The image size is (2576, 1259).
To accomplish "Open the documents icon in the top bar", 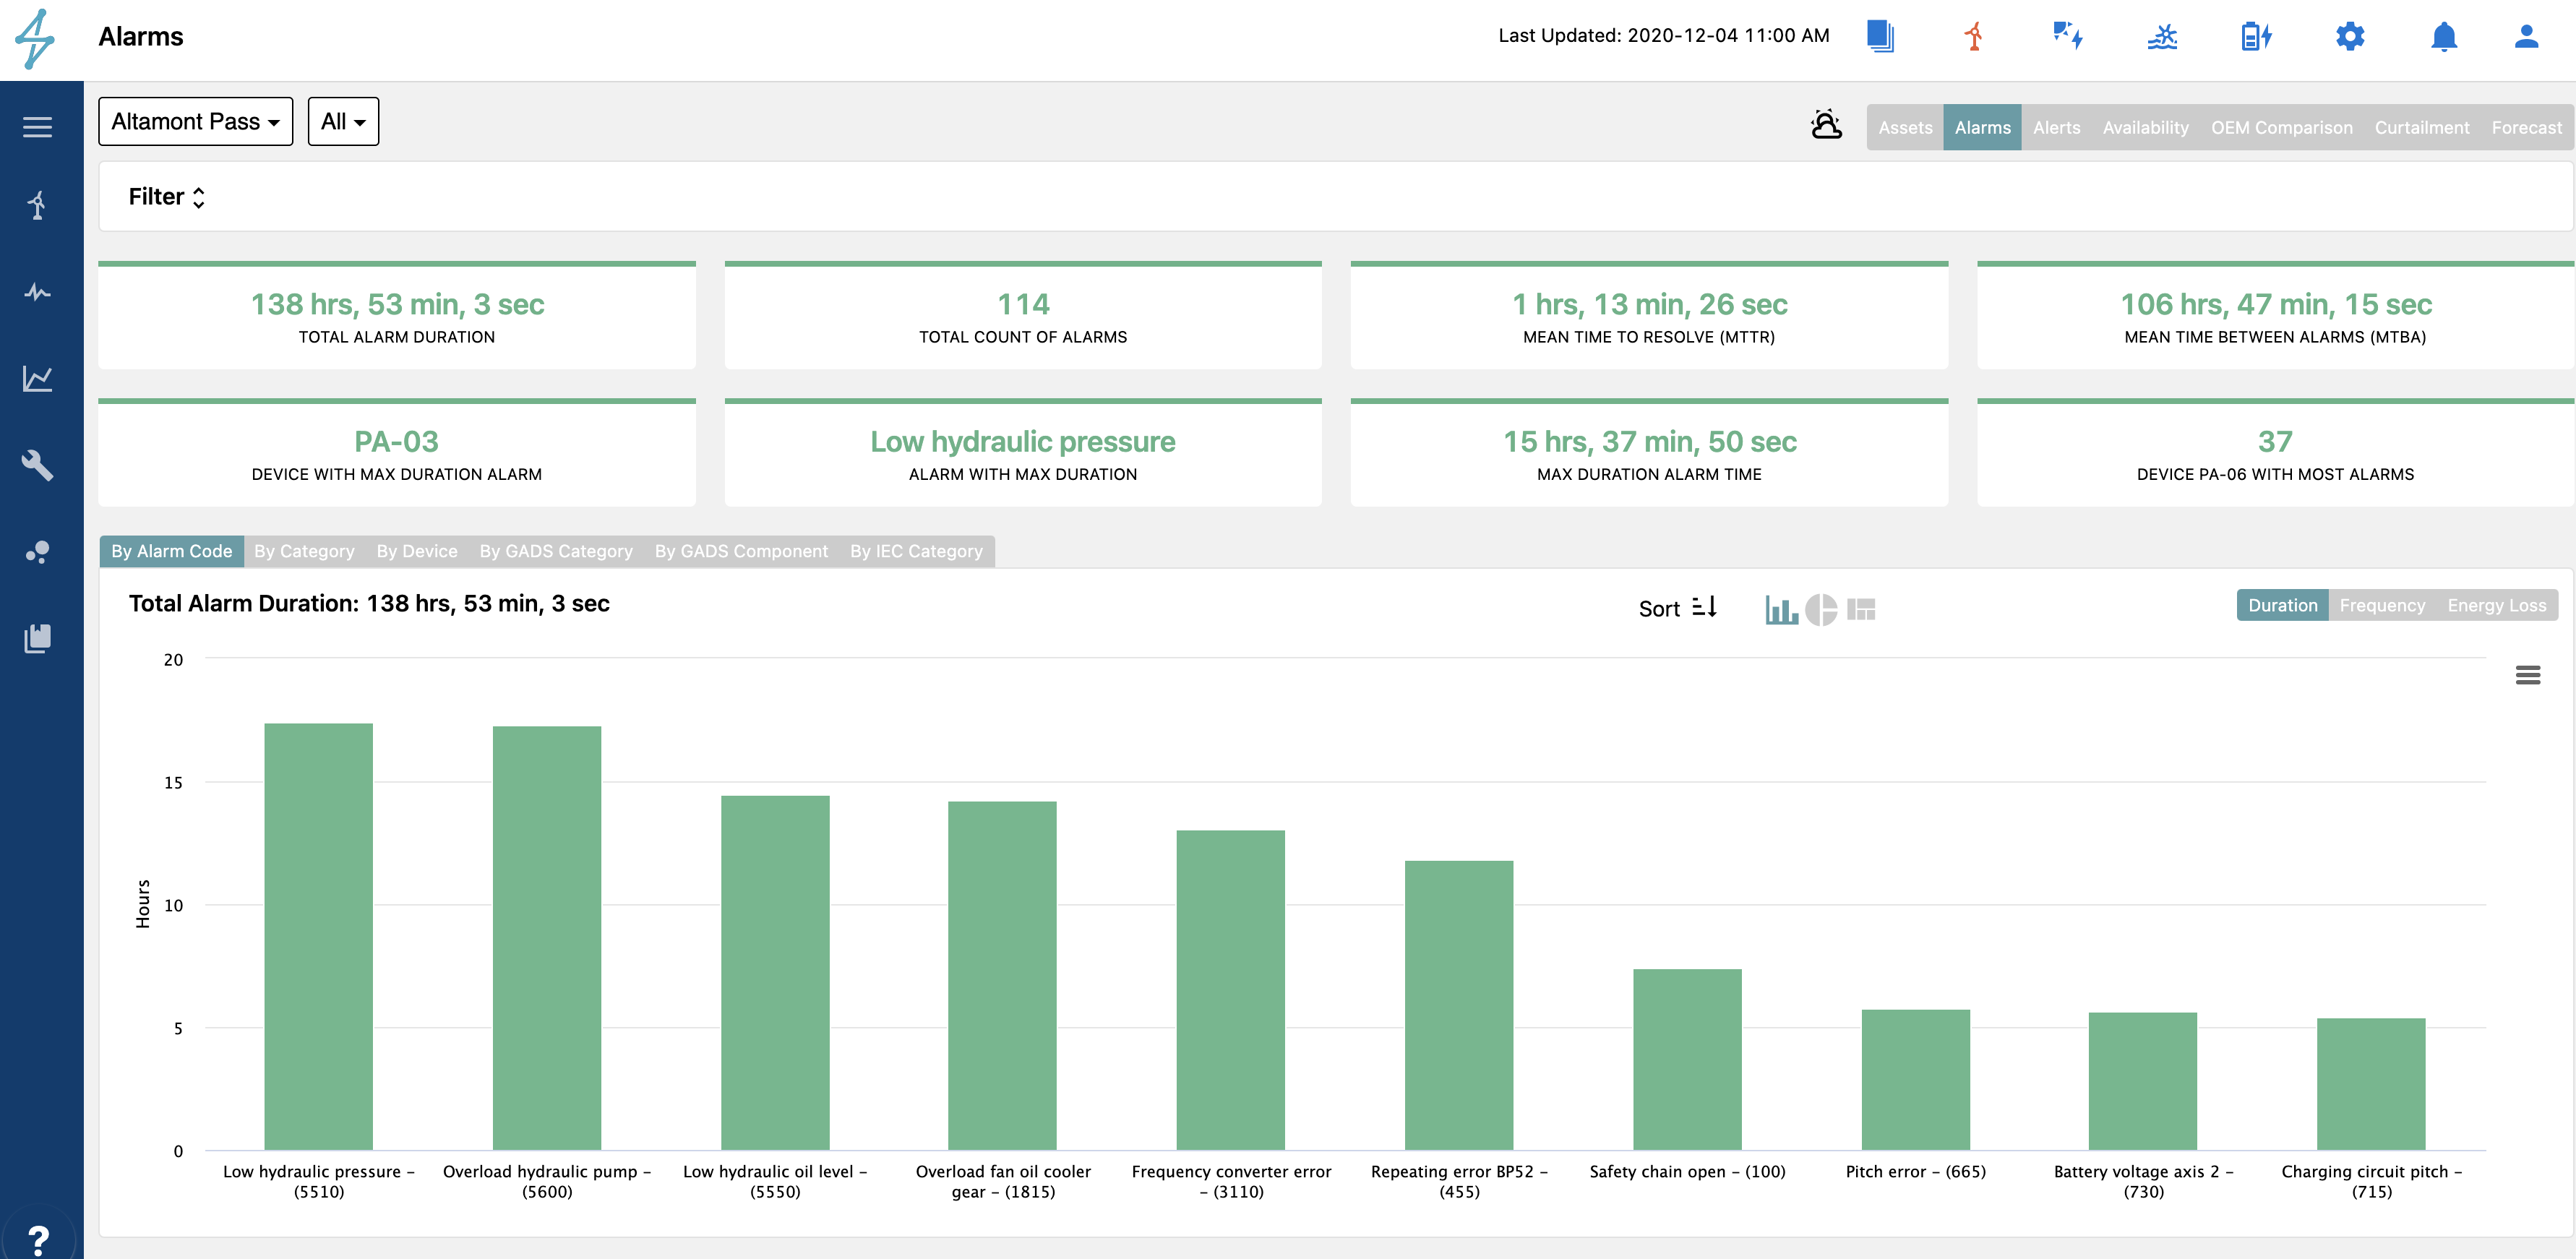I will pos(1880,36).
